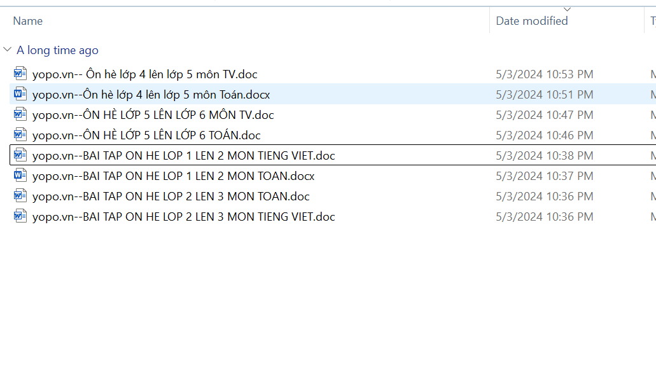Click the Word icon of LOP 1 LEN 2 TOAN.docx
Screen dimensions: 656x372
pos(20,176)
